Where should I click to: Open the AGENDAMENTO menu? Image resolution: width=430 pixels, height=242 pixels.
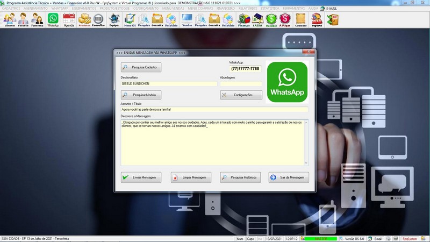tap(35, 9)
